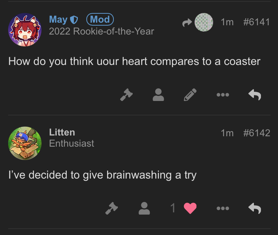Viewport: 278px width, 235px height.
Task: Open post number #6142 link
Action: click(257, 133)
